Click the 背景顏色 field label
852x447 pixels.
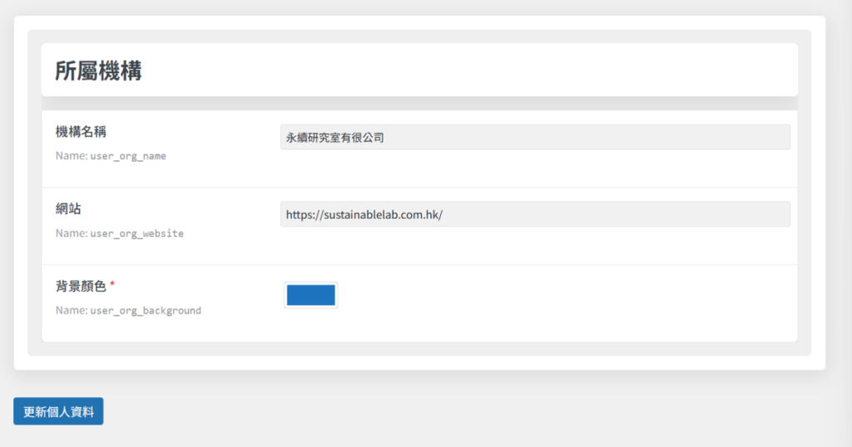(81, 286)
